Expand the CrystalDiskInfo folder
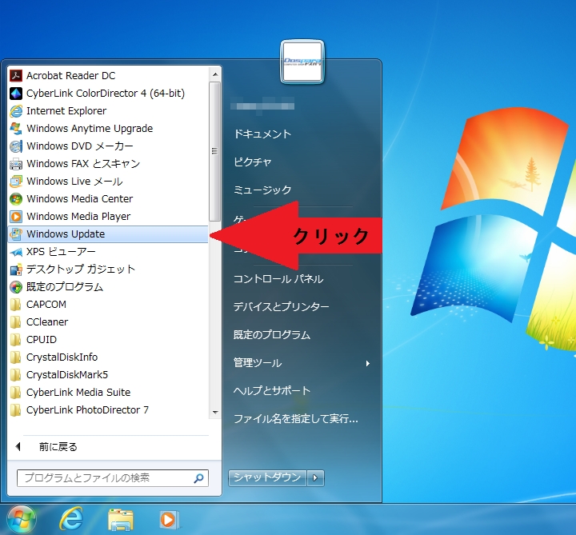Screen dimensions: 576x535 (x=16, y=357)
